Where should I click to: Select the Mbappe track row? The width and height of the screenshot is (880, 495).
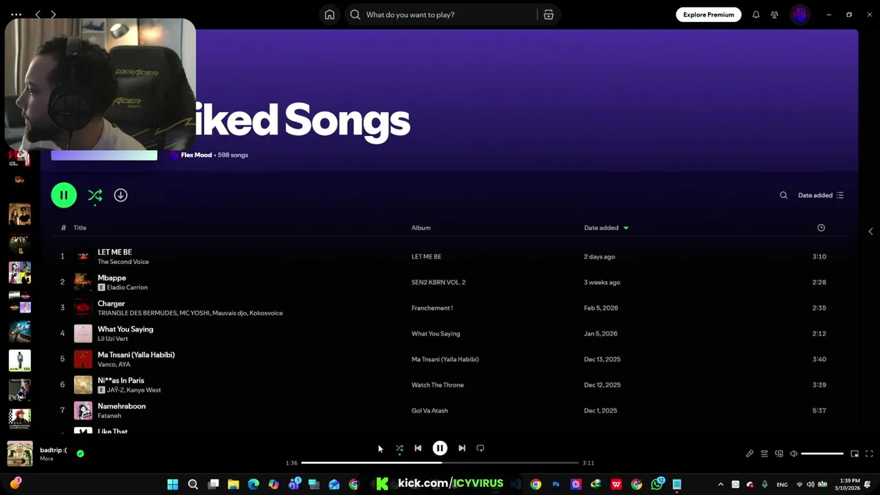[450, 282]
